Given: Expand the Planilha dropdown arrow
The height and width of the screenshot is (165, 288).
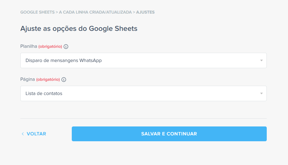Looking at the screenshot, I should [261, 60].
